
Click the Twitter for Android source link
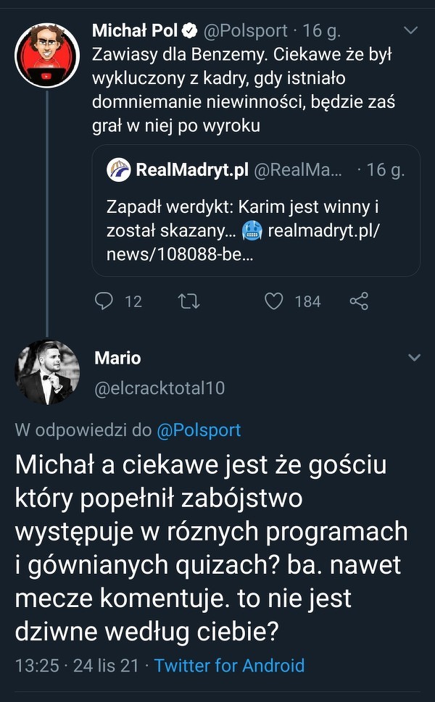(x=229, y=665)
